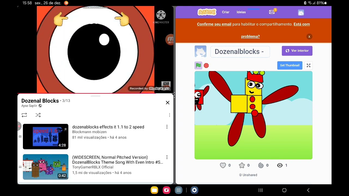
Task: Play the DozenalBlocks Theme Song thumbnail
Action: (x=46, y=167)
